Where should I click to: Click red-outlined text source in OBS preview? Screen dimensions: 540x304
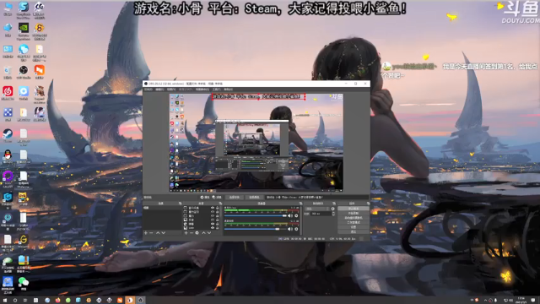(x=258, y=97)
